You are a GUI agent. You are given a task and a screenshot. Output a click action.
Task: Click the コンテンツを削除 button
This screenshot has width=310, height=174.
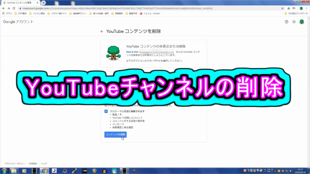[116, 135]
